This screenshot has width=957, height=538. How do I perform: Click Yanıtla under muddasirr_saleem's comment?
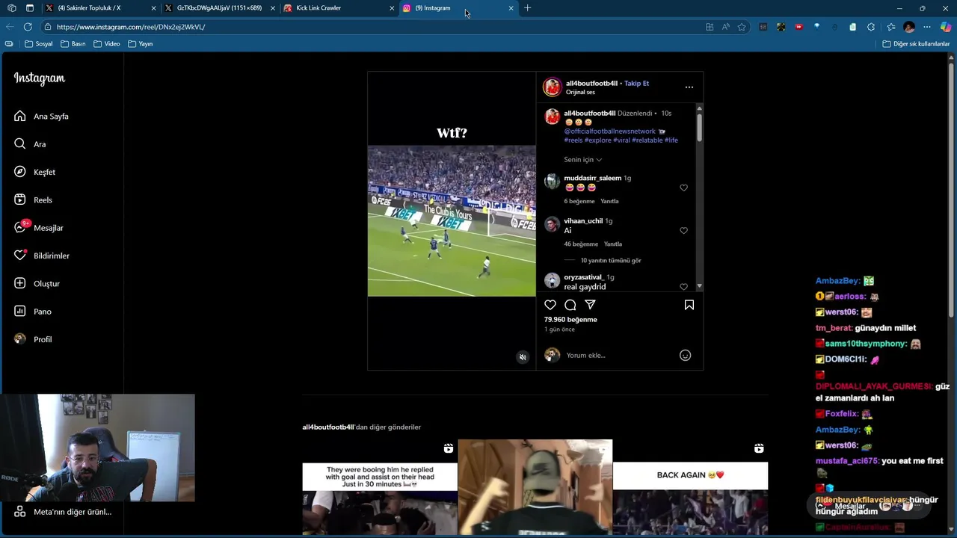click(x=609, y=202)
